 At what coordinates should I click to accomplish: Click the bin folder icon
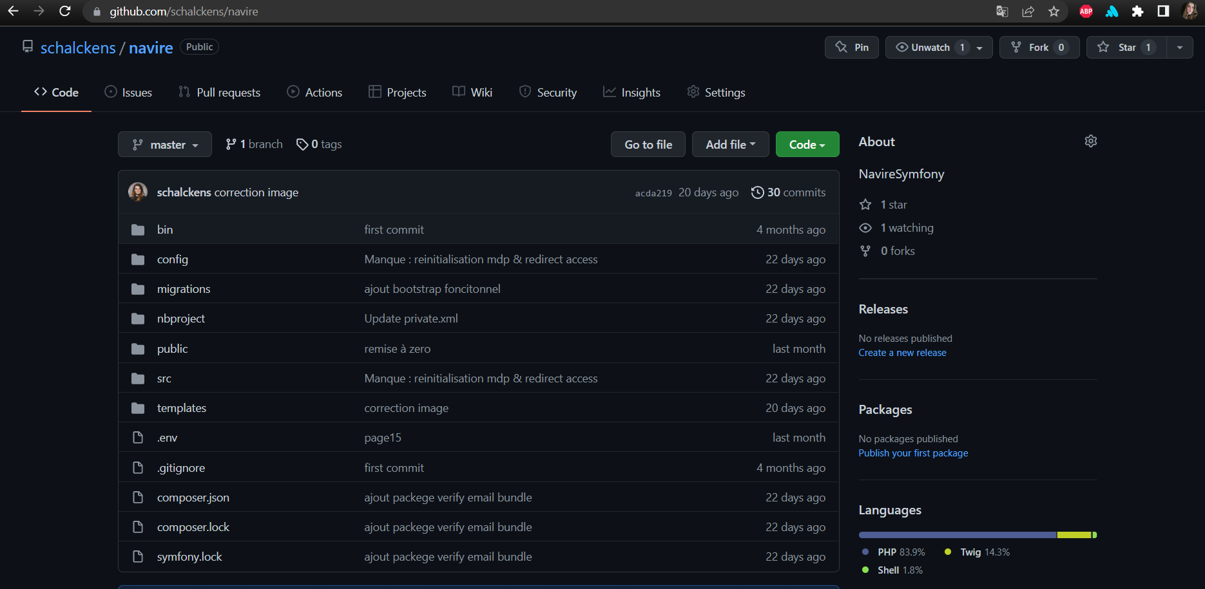pyautogui.click(x=138, y=230)
